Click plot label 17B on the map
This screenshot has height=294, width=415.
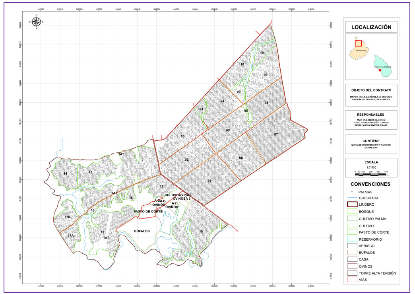[x=68, y=217]
